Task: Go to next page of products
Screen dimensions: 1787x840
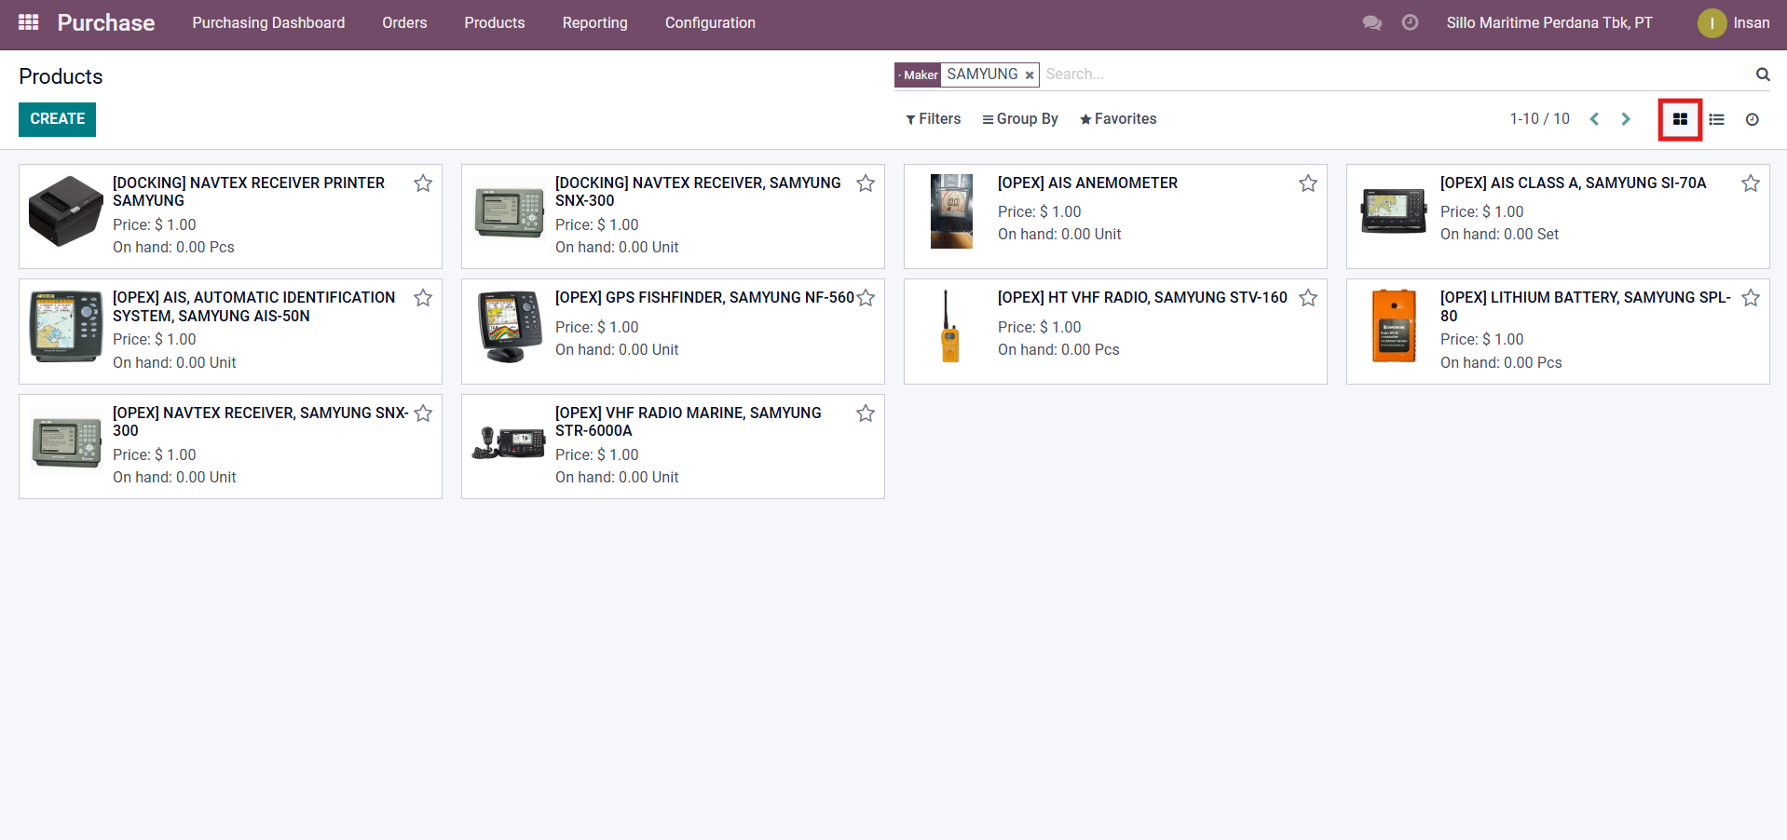Action: coord(1625,119)
